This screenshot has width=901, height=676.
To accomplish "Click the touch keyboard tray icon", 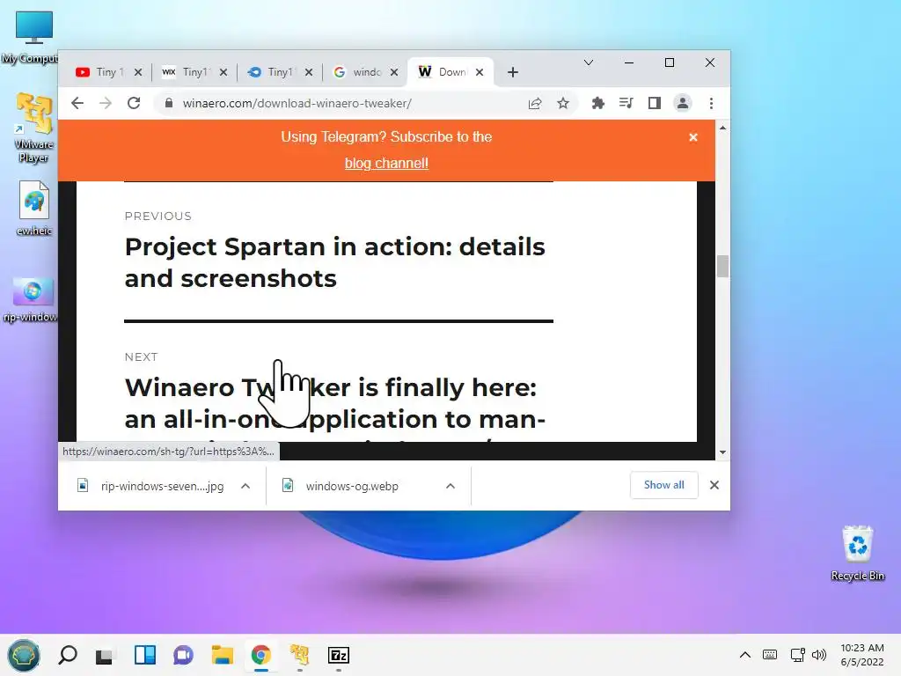I will tap(770, 655).
